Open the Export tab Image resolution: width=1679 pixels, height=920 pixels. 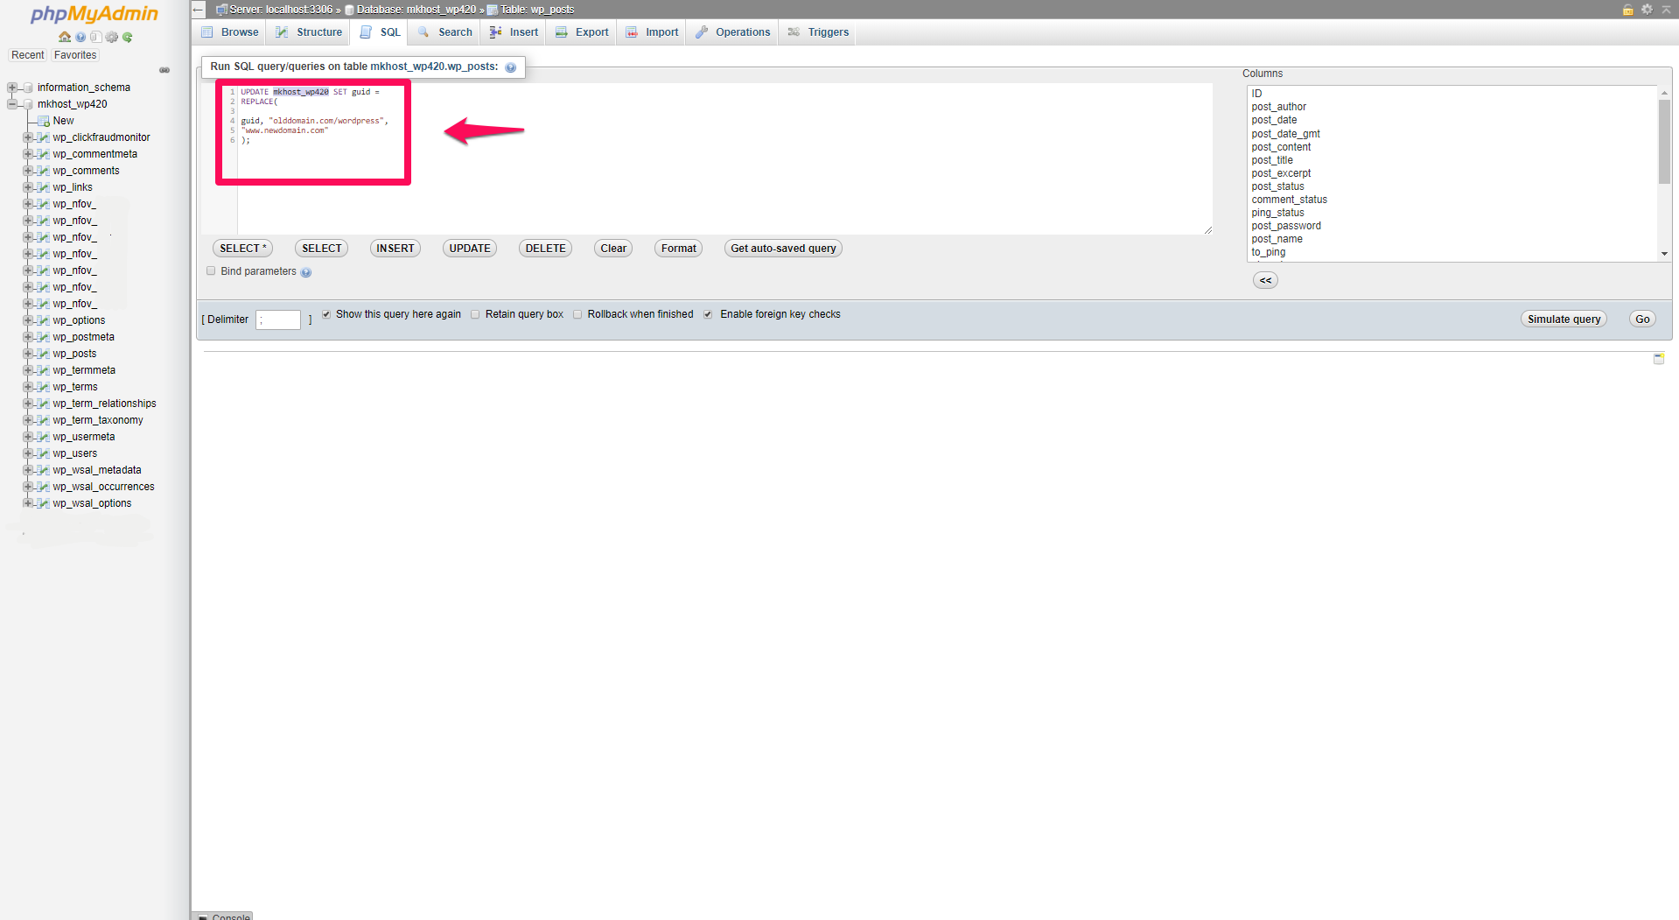[583, 32]
